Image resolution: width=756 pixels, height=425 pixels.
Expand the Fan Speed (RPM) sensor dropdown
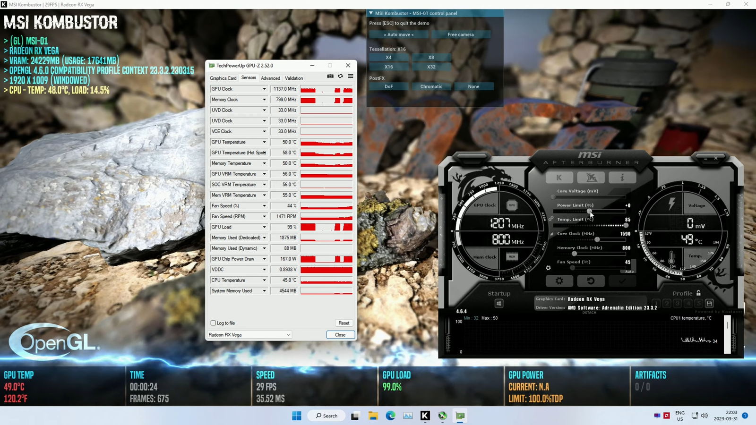click(264, 216)
